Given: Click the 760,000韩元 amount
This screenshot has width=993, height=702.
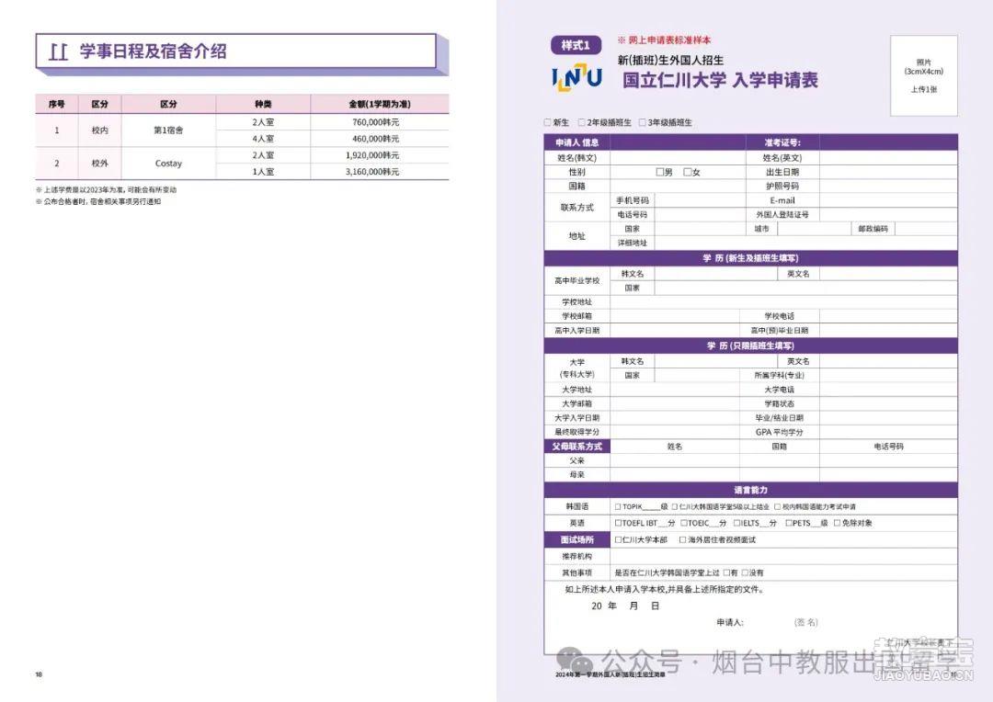Looking at the screenshot, I should (x=375, y=122).
